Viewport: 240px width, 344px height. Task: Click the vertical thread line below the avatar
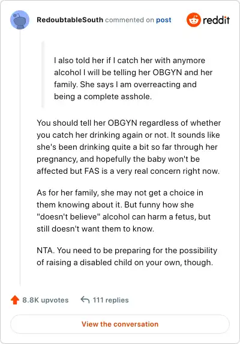20,158
